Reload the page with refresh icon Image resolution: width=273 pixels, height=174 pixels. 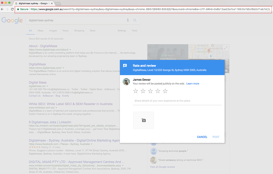coord(12,9)
